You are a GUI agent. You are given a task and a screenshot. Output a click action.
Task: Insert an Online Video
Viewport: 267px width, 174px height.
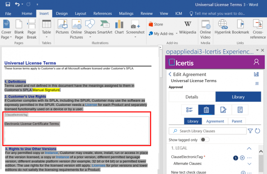click(205, 29)
